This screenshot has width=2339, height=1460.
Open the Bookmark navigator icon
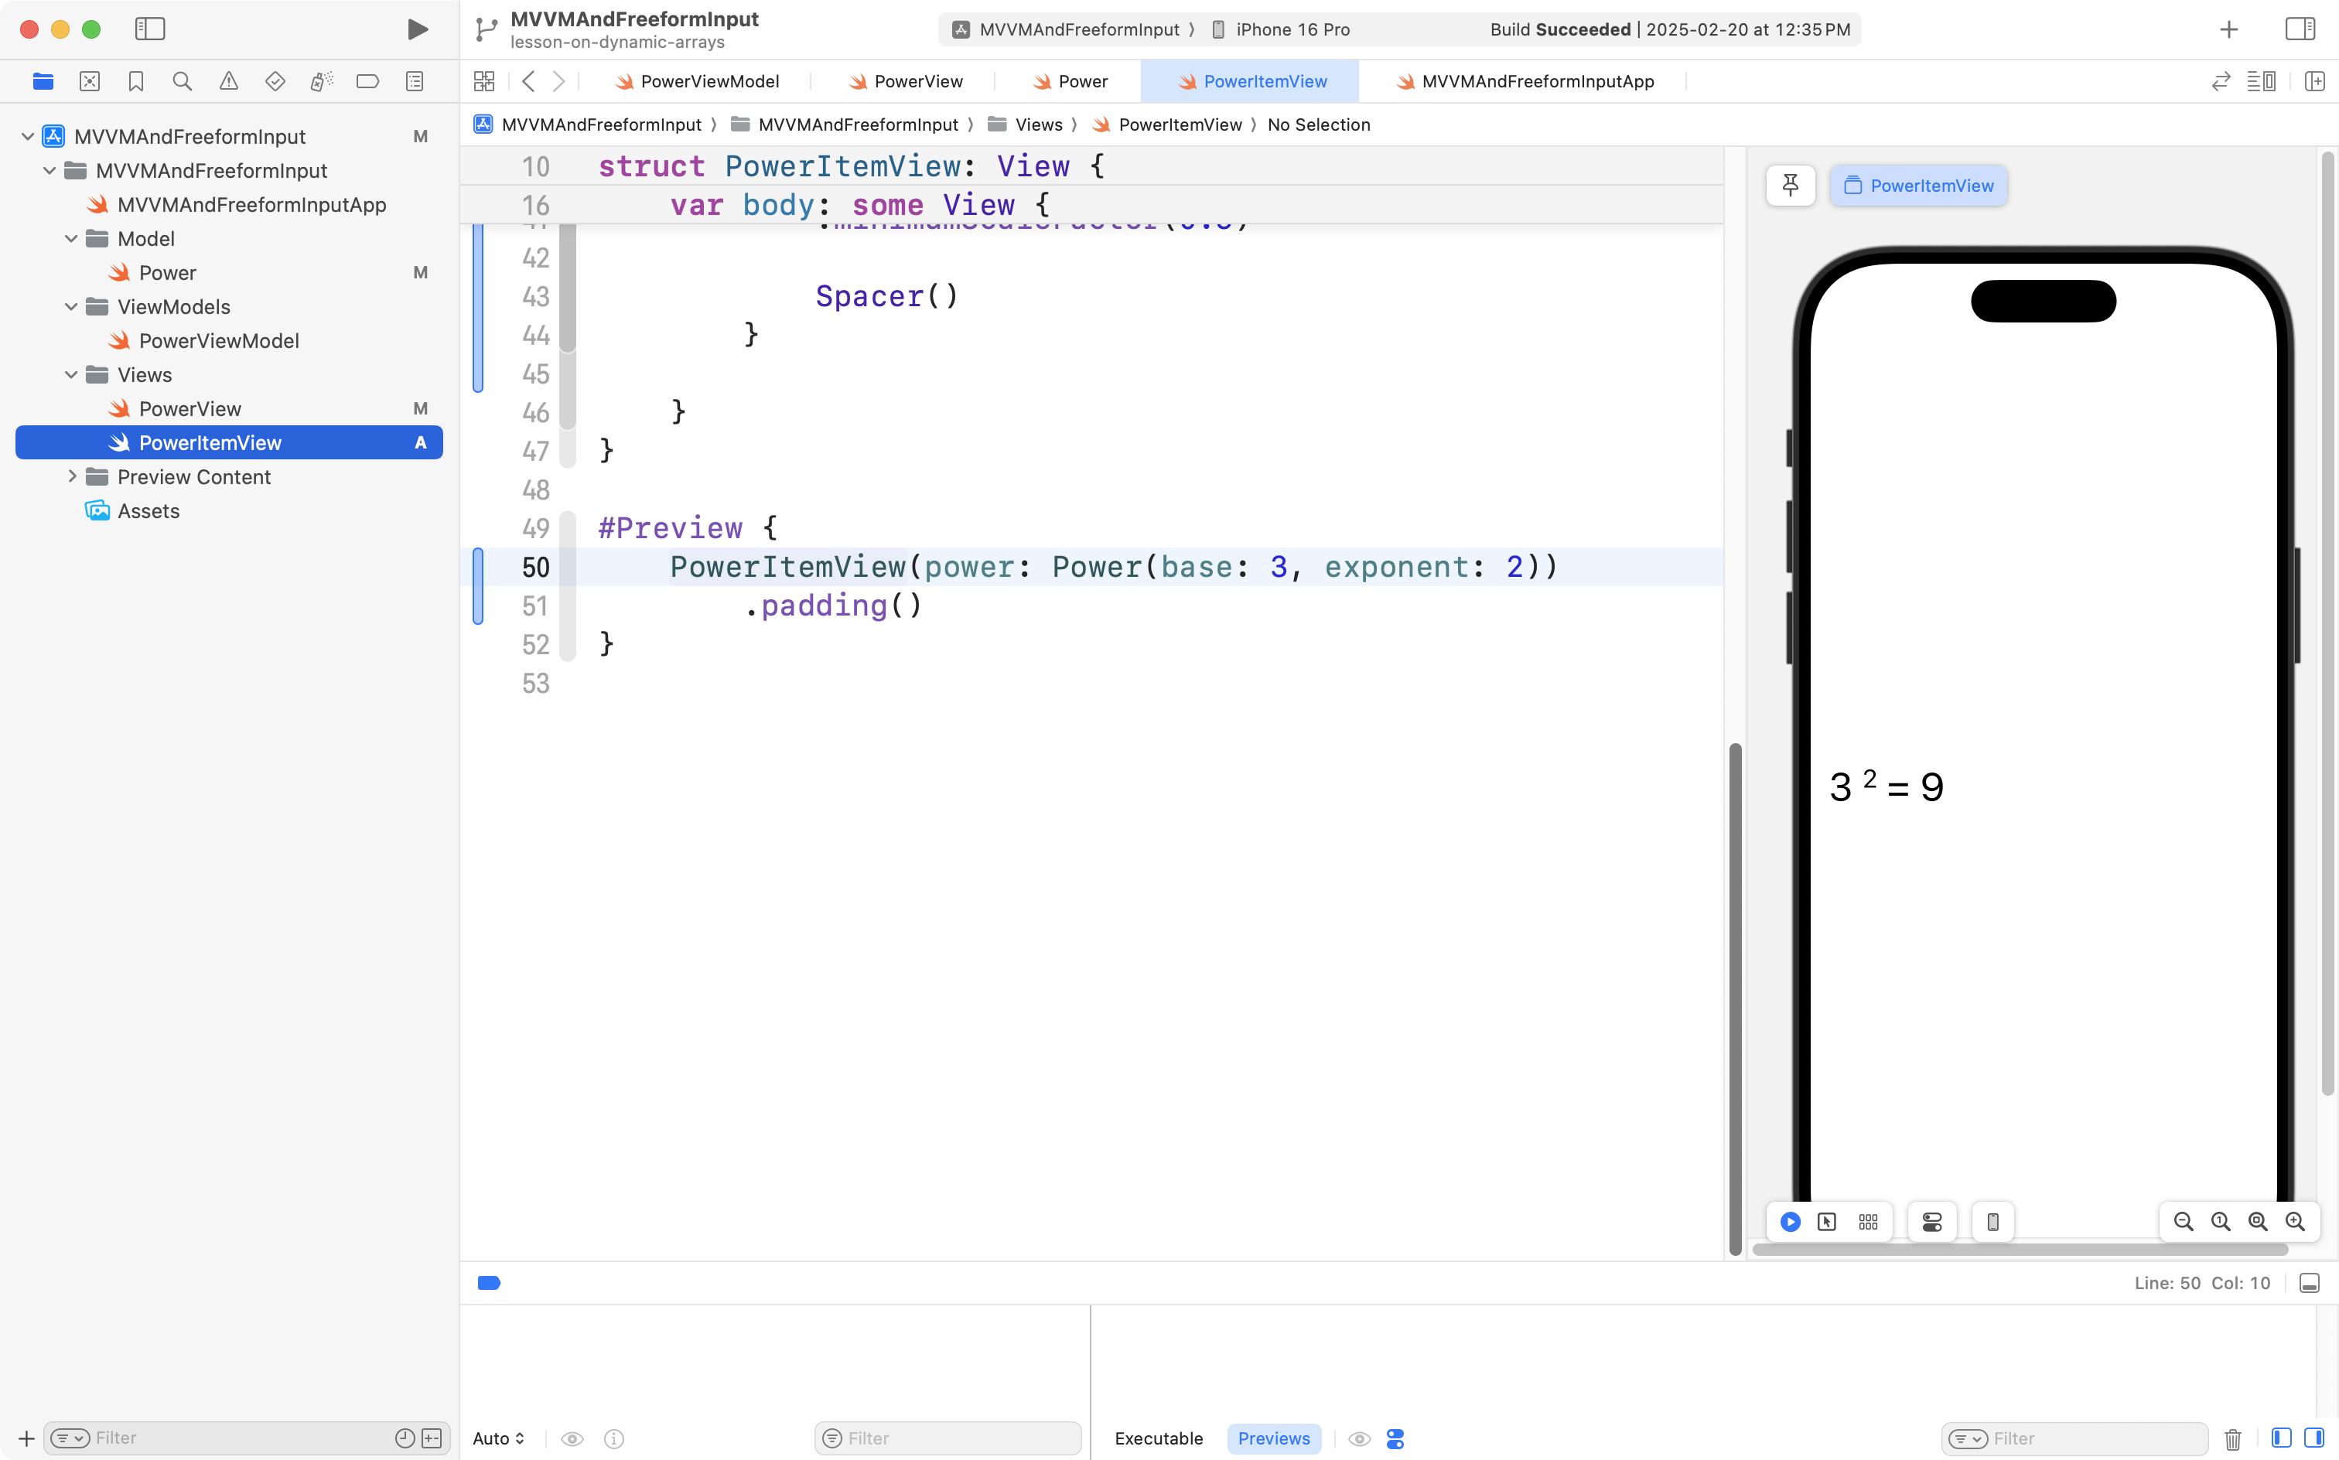coord(135,81)
